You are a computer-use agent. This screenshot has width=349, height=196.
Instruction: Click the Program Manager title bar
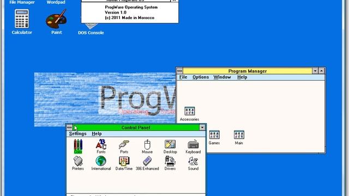click(x=248, y=71)
